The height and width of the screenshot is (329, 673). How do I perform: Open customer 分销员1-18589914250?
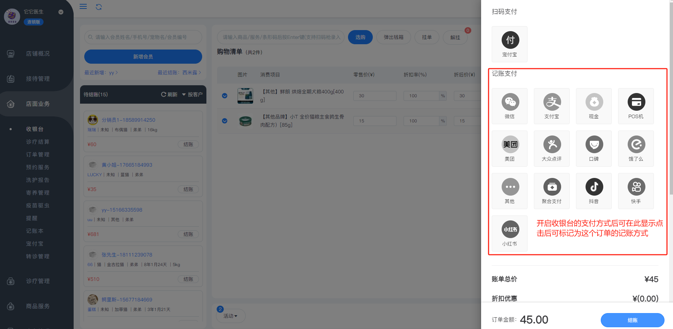point(129,120)
